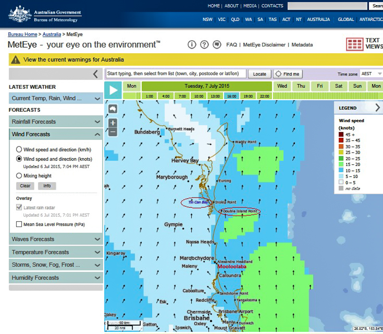The height and width of the screenshot is (334, 383).
Task: Click the 16:00 timeline slot
Action: pyautogui.click(x=232, y=96)
